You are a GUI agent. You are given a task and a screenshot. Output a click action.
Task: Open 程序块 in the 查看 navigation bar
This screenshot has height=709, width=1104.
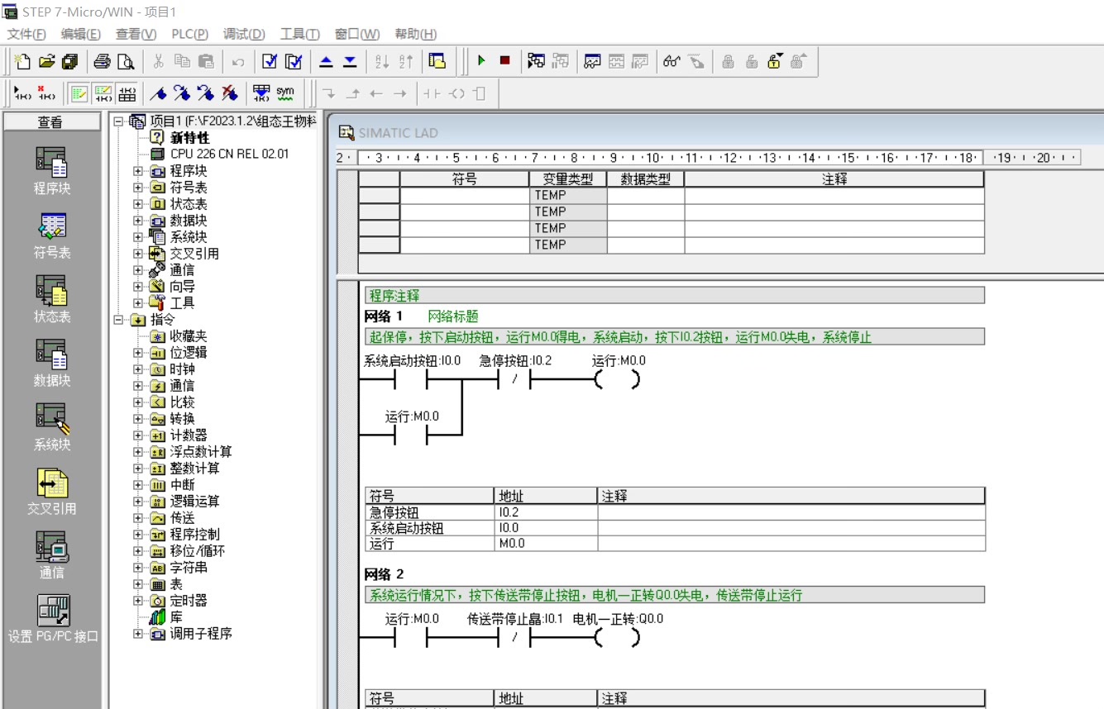pos(51,171)
